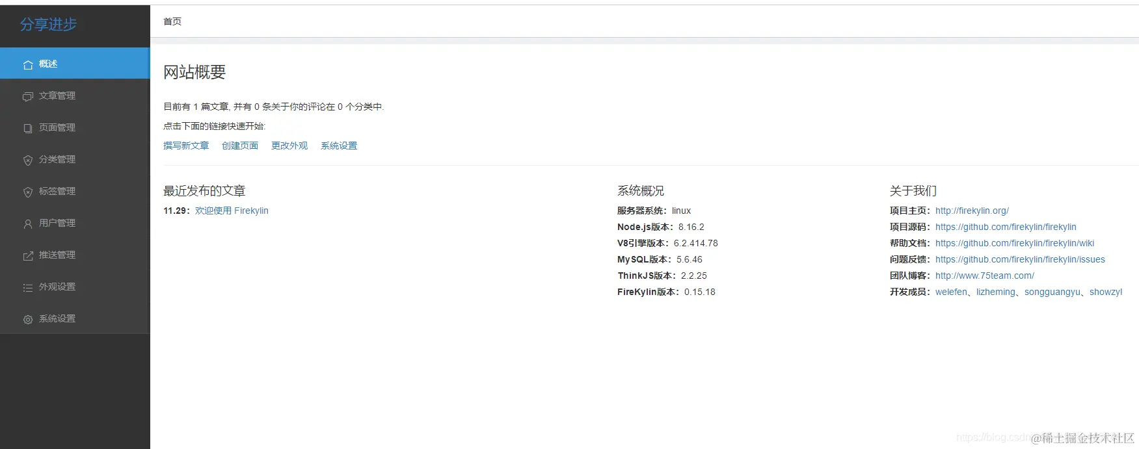Click developer lizheming link

click(996, 292)
